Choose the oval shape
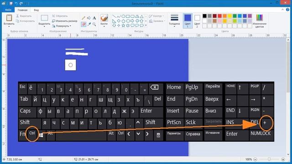The image size is (292, 164). pyautogui.click(x=123, y=16)
